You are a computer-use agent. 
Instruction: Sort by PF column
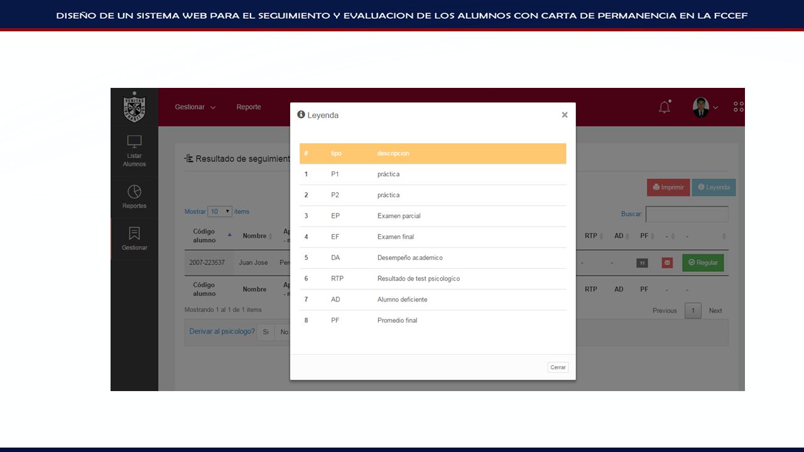[647, 236]
